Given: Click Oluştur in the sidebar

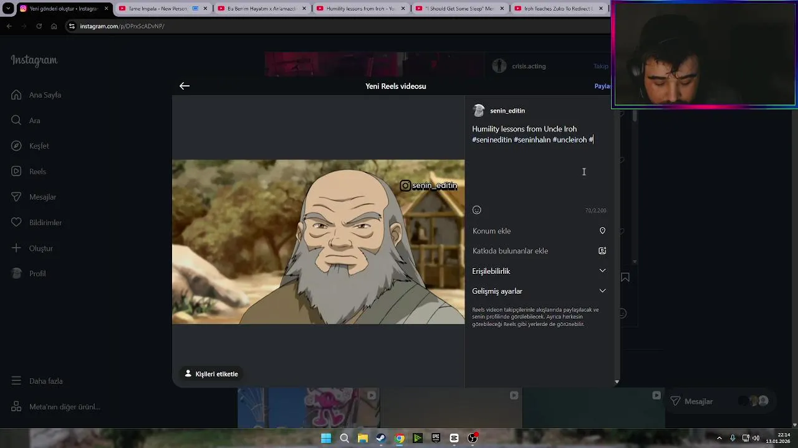Looking at the screenshot, I should click(32, 248).
